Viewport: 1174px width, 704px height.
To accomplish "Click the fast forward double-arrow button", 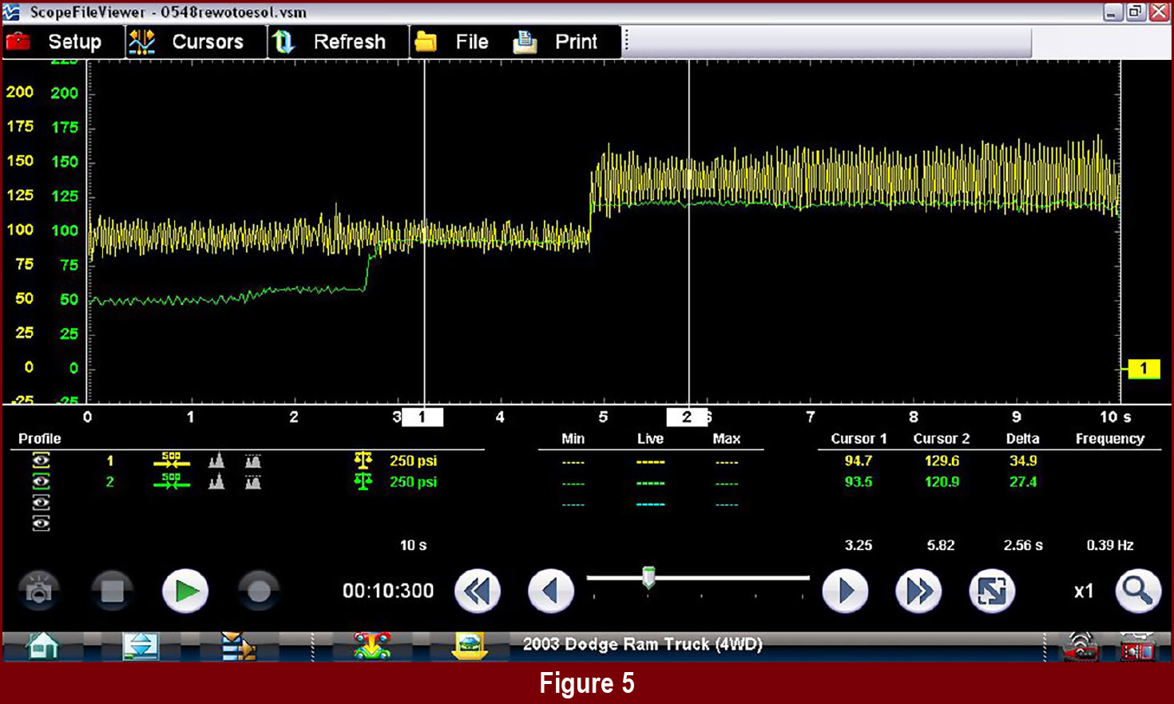I will 918,591.
